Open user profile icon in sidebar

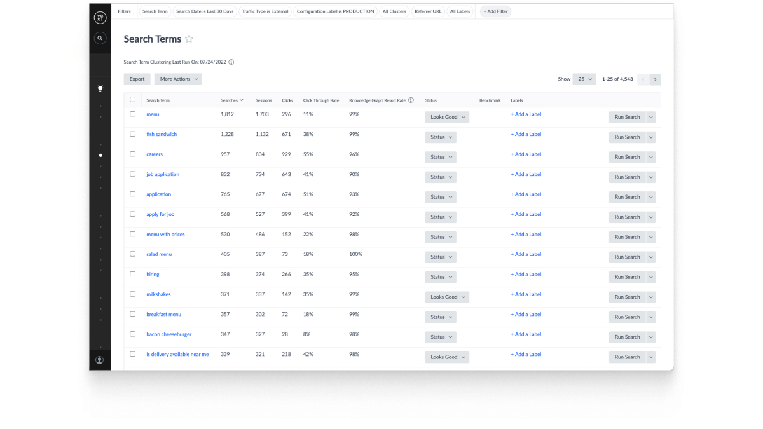pyautogui.click(x=100, y=360)
